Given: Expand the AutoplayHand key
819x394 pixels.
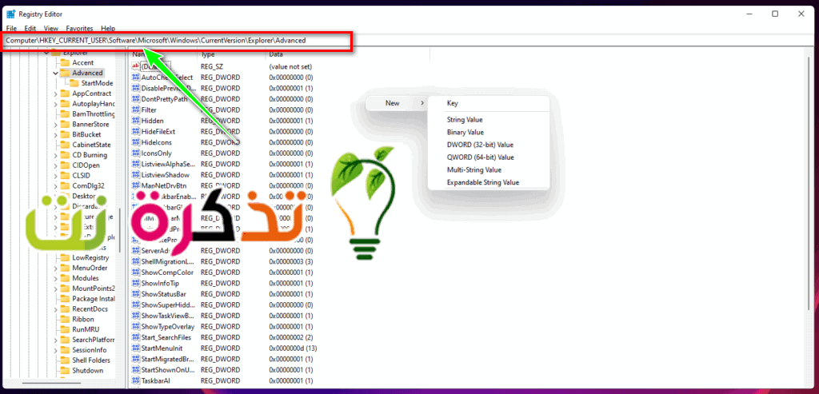Looking at the screenshot, I should (55, 104).
